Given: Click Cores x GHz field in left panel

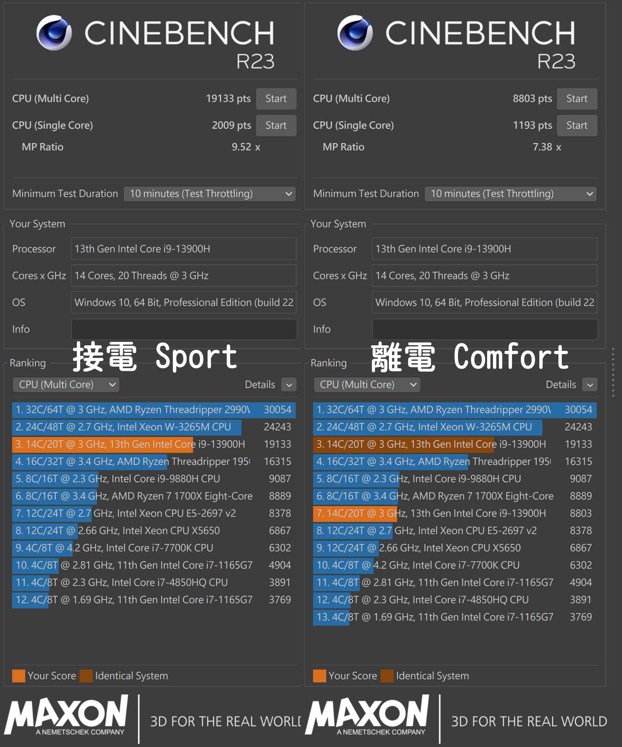Looking at the screenshot, I should (x=184, y=276).
